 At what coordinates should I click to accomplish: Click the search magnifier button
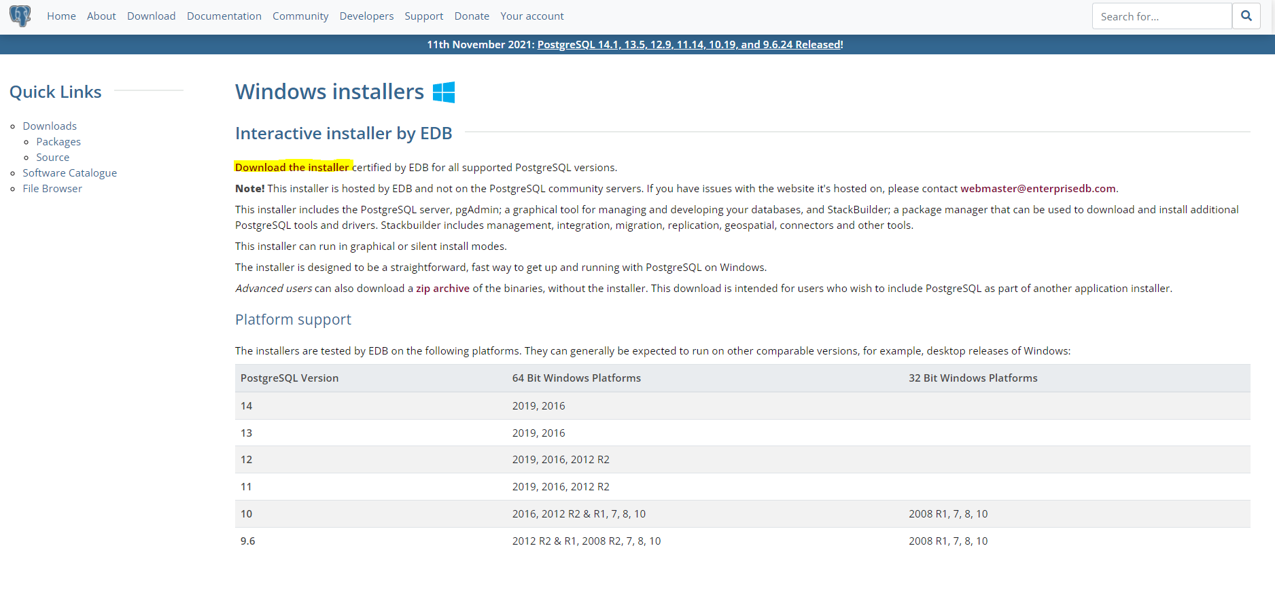point(1246,16)
